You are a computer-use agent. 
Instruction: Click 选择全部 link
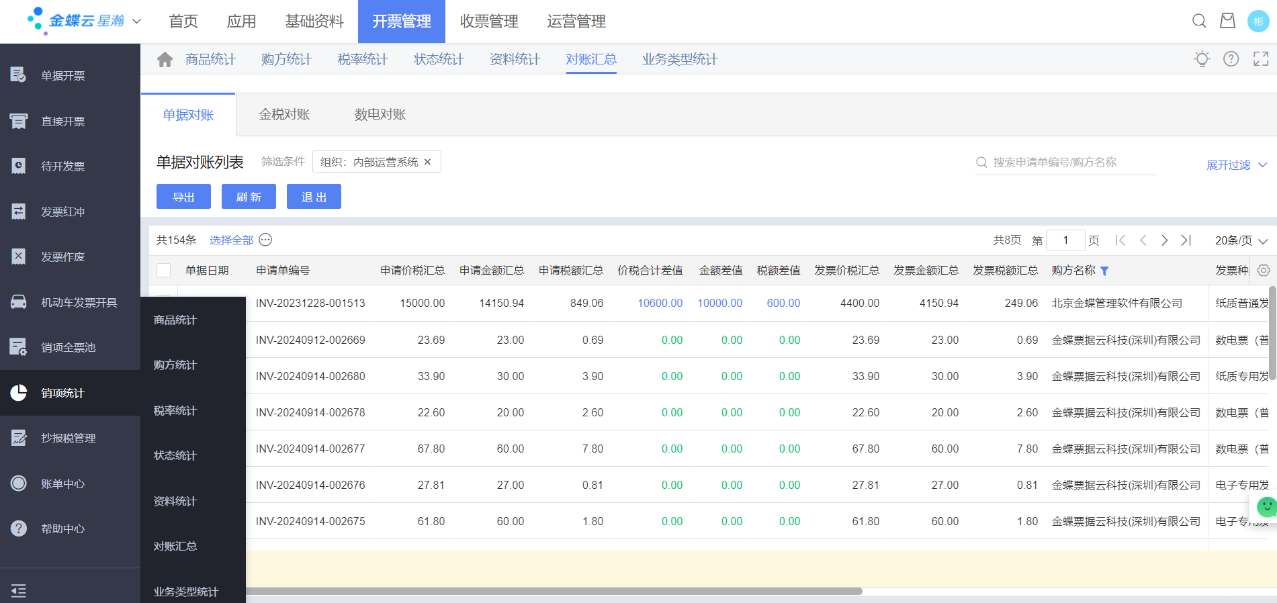coord(231,240)
